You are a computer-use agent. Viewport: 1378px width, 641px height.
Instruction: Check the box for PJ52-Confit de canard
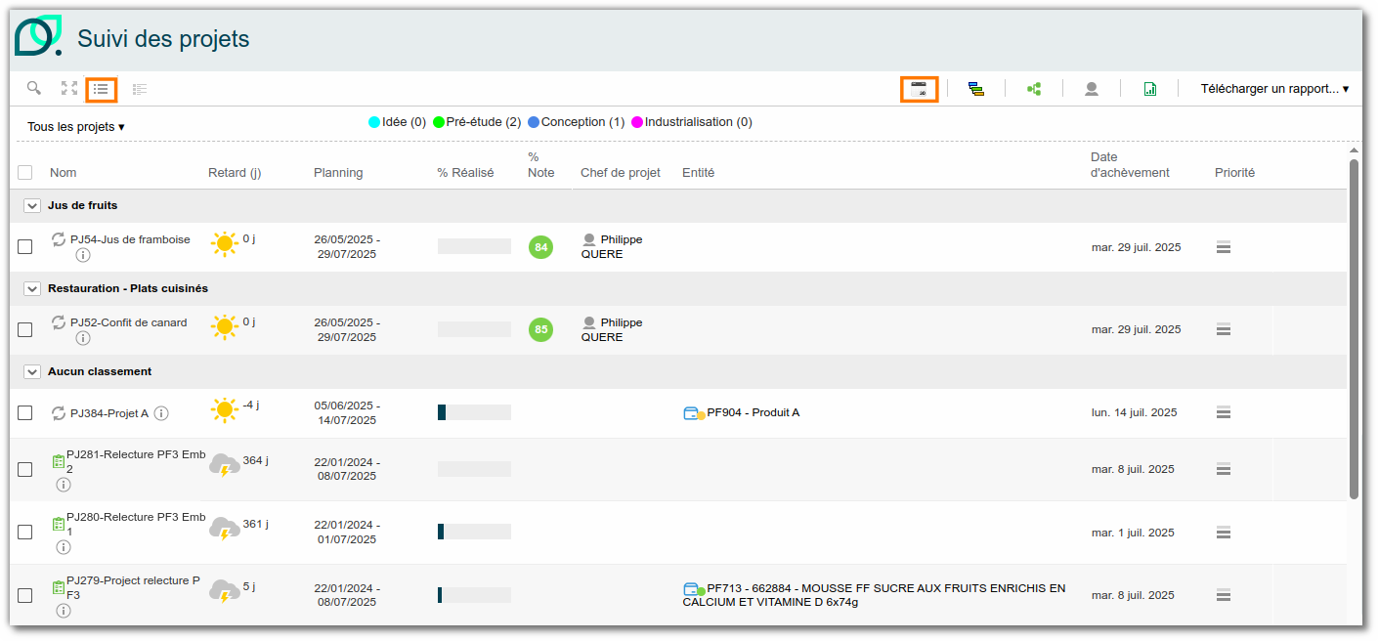click(x=25, y=330)
